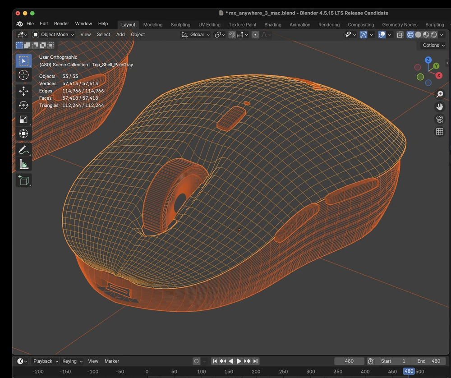The height and width of the screenshot is (378, 451).
Task: Open the Blender logo app menu
Action: (x=19, y=23)
